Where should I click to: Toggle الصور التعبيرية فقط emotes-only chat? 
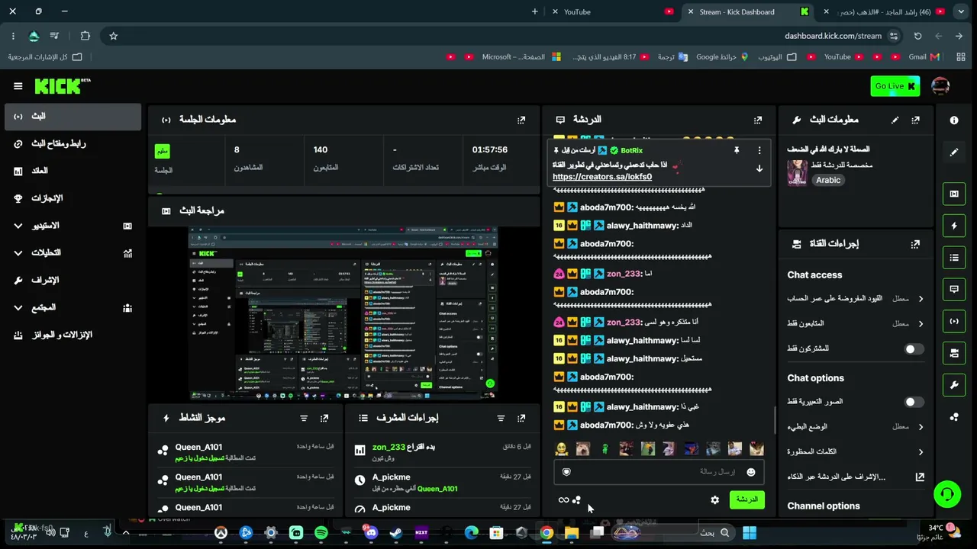pos(914,402)
